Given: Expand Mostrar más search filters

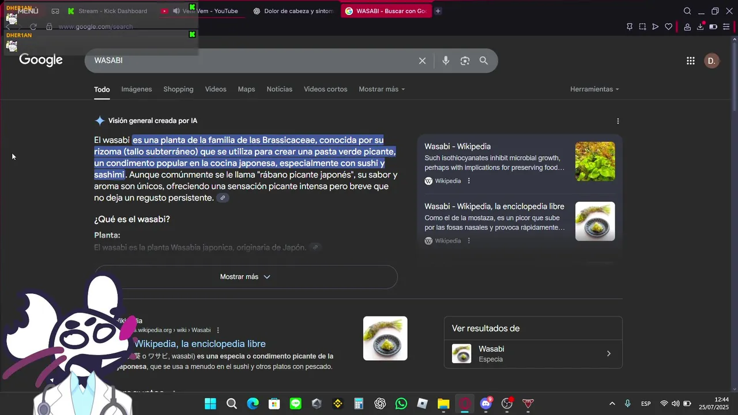Looking at the screenshot, I should point(382,89).
